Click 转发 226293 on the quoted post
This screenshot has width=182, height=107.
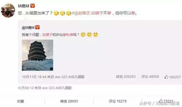click(126, 77)
